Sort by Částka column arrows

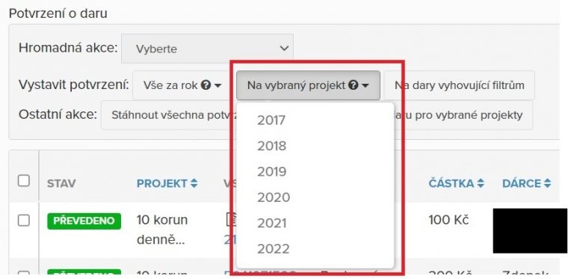point(481,183)
